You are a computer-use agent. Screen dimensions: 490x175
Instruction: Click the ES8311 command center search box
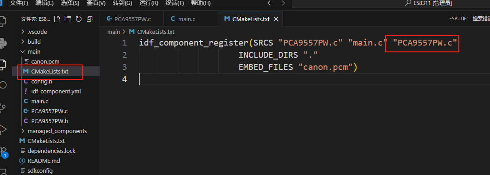point(390,3)
